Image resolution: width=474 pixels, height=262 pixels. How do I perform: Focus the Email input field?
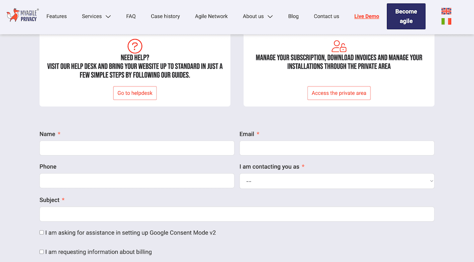pyautogui.click(x=337, y=148)
